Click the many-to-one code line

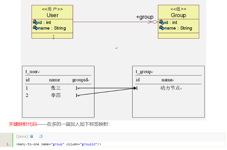[59, 144]
